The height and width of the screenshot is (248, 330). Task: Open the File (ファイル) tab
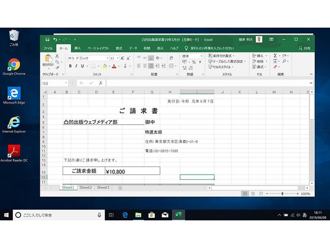point(48,48)
